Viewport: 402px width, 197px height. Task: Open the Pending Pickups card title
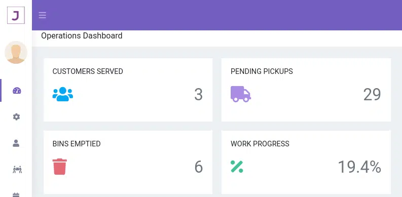262,71
